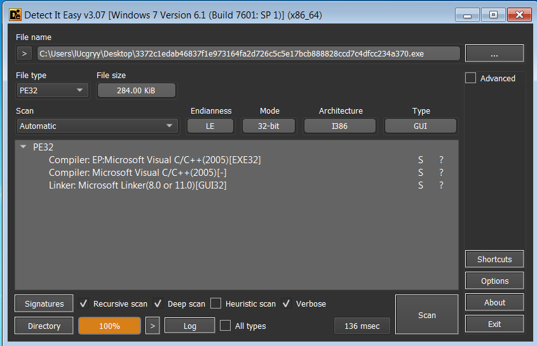Enable the Advanced checkbox

pos(470,78)
